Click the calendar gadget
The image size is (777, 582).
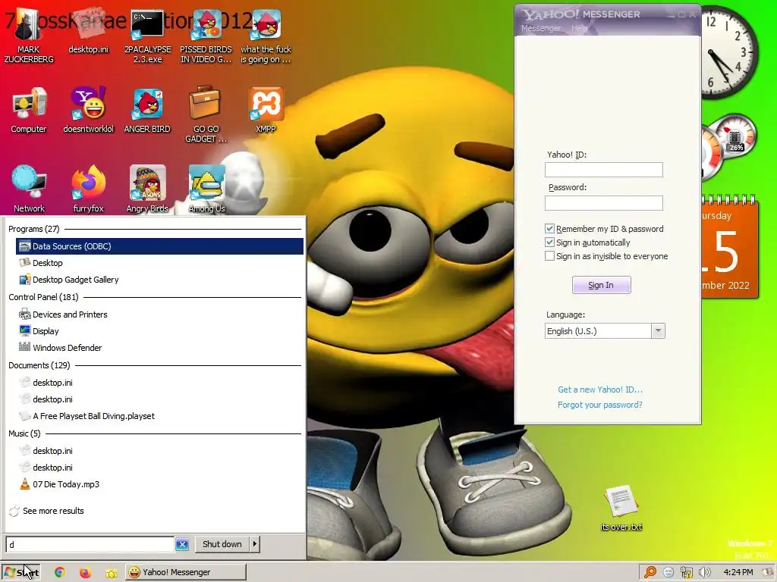pos(729,246)
